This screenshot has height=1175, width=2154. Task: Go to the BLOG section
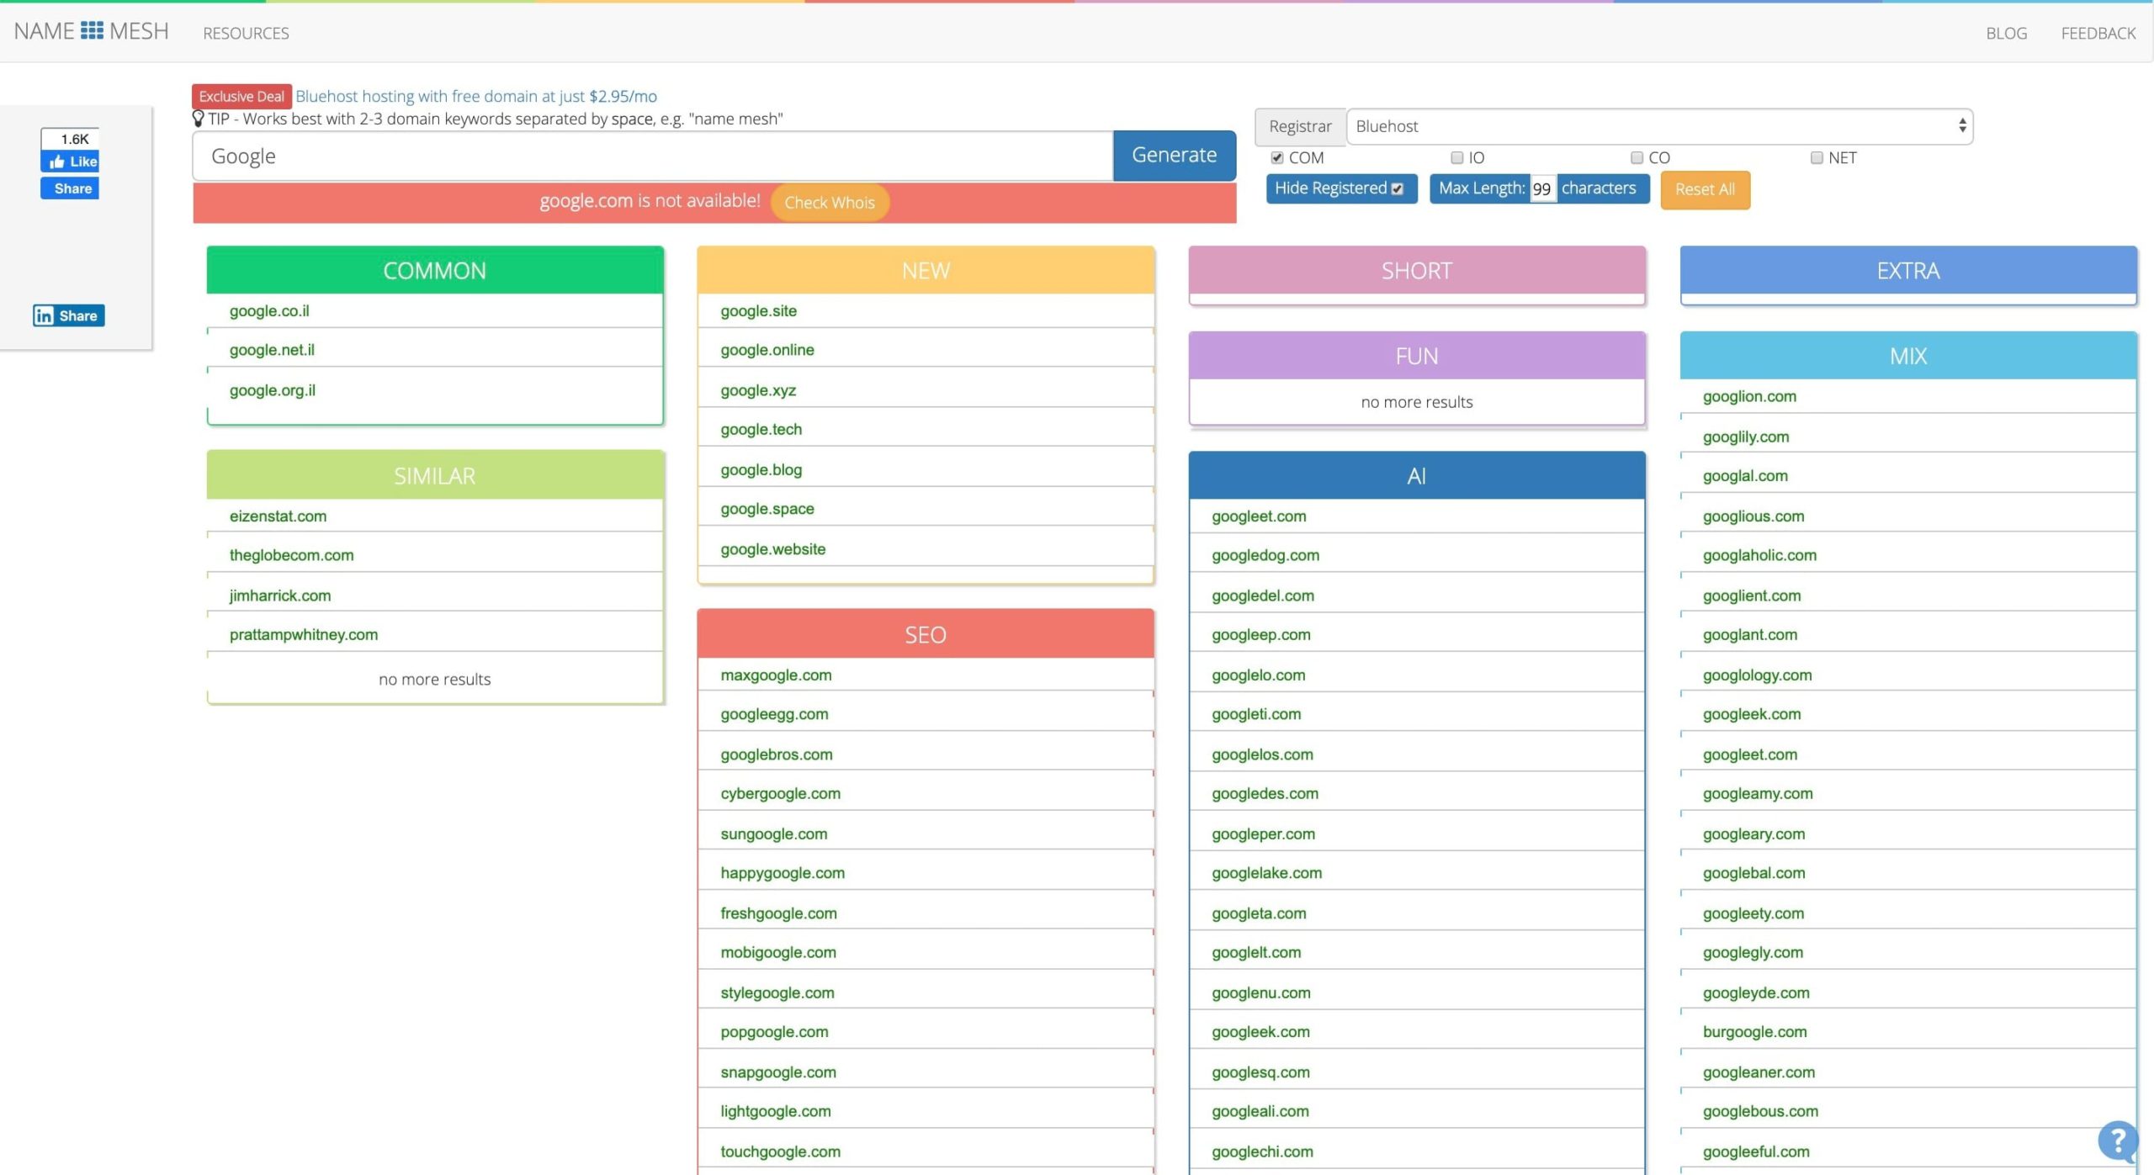coord(2007,33)
